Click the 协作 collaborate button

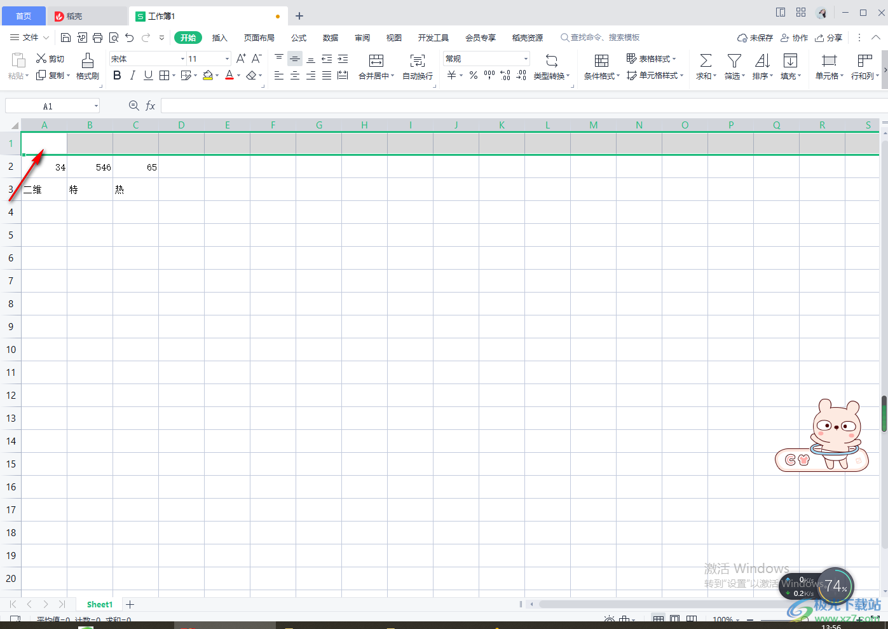[x=795, y=38]
